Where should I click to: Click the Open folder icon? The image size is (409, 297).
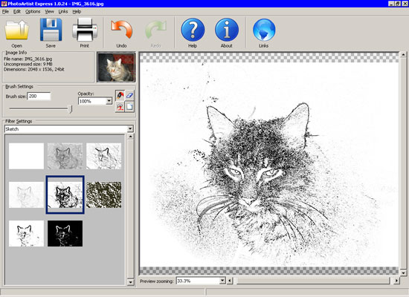tap(16, 30)
